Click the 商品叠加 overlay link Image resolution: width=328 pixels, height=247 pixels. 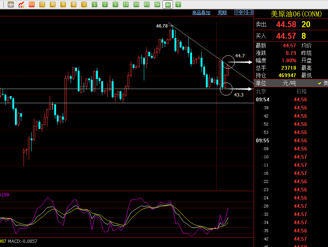tap(201, 13)
